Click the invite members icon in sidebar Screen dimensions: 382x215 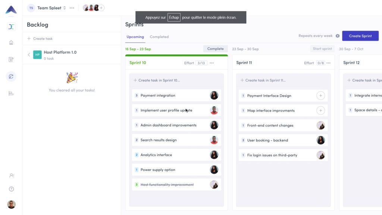click(x=11, y=175)
